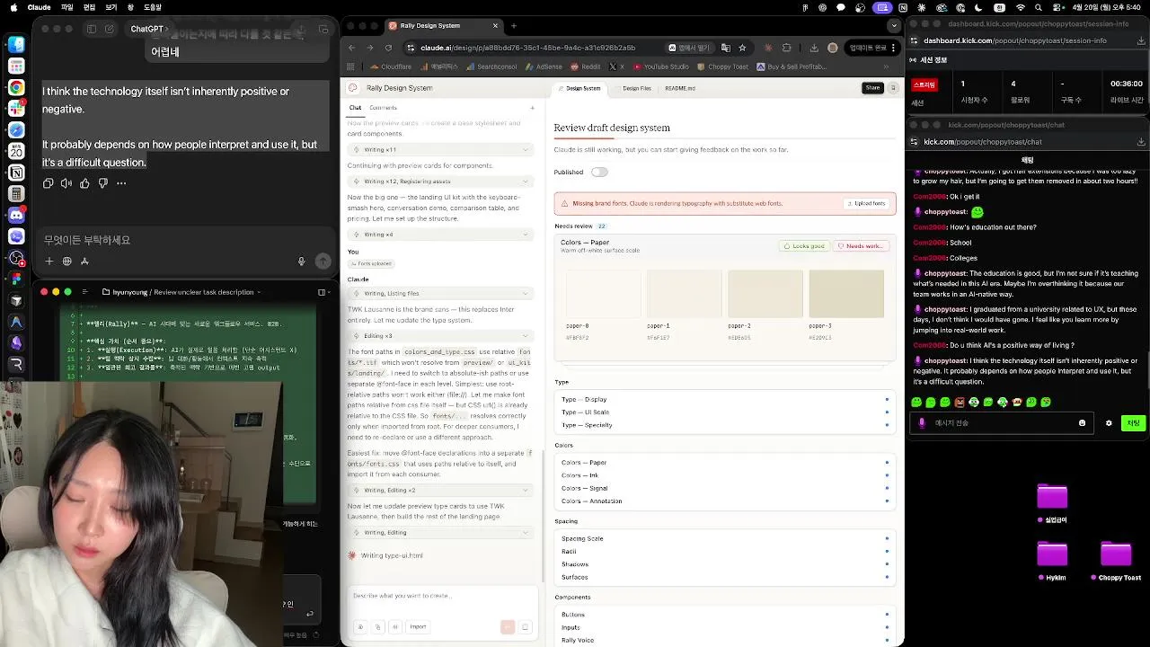Click the globe web search icon in ChatGPT
Image resolution: width=1150 pixels, height=647 pixels.
(x=66, y=261)
